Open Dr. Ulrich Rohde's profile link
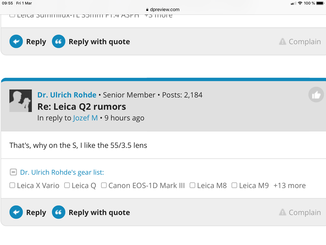 point(67,95)
